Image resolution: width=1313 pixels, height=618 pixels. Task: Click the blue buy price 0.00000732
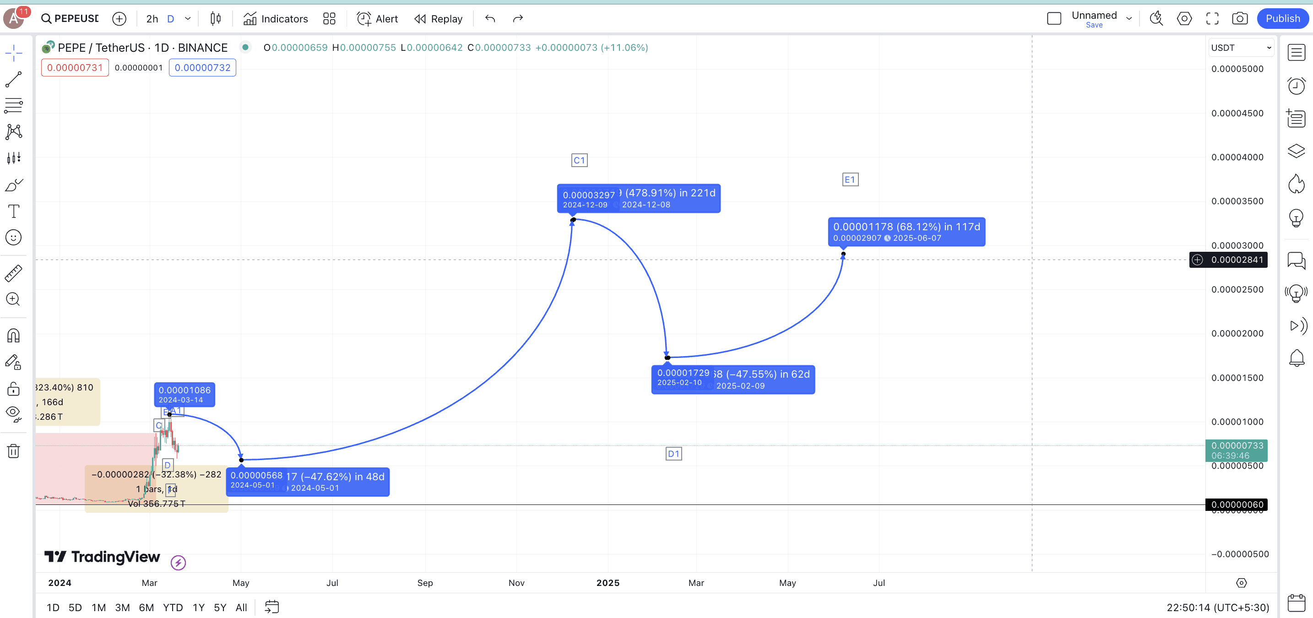[202, 67]
